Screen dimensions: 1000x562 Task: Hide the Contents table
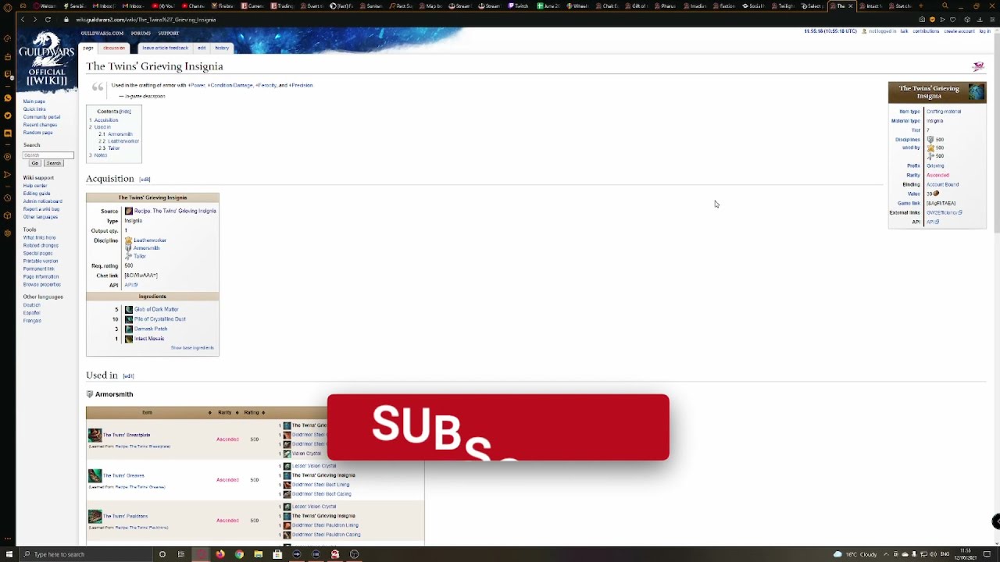pyautogui.click(x=125, y=112)
